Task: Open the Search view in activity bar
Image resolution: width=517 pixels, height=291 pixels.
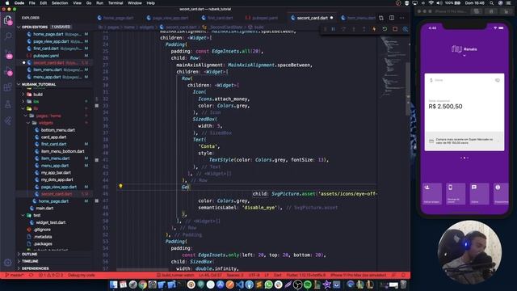Action: click(x=7, y=36)
